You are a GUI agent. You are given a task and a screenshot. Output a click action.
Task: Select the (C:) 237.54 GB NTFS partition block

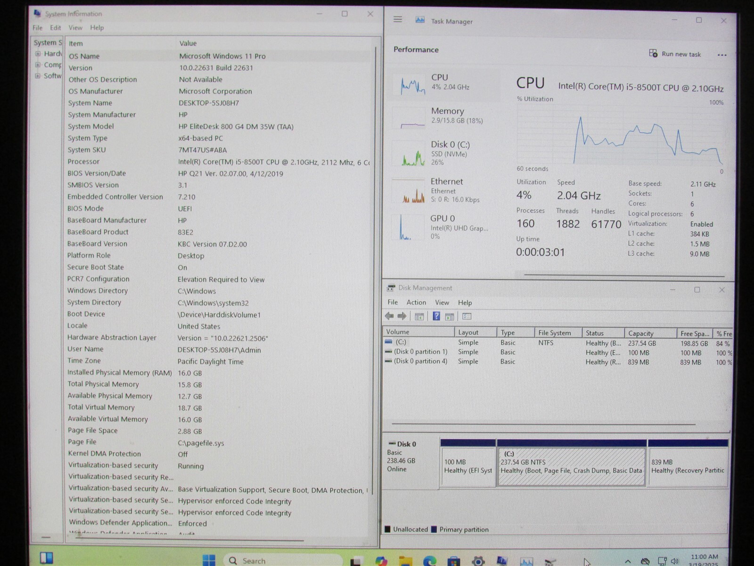[571, 466]
